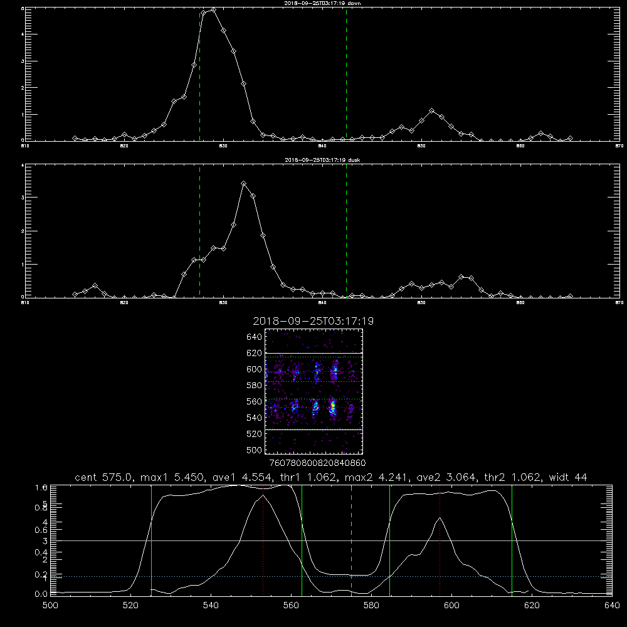Click the 640 label on heatmap y-axis
The width and height of the screenshot is (627, 627).
255,337
